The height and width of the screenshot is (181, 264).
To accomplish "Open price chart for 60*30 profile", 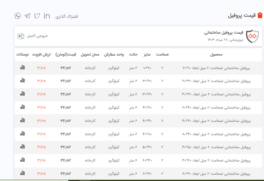I will tap(22, 160).
